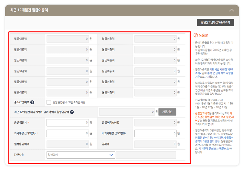Focus the 총 종업원 수 input field

(68, 123)
